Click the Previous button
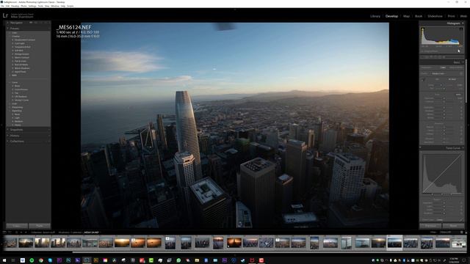The image size is (470, 264). [430, 226]
